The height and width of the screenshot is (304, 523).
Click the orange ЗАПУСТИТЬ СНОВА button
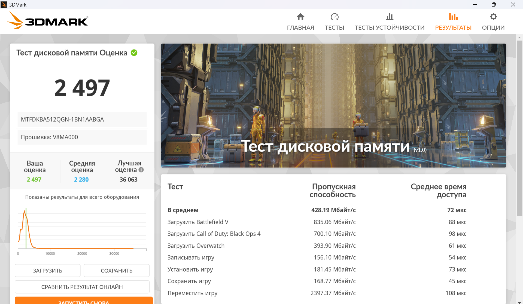click(x=84, y=301)
